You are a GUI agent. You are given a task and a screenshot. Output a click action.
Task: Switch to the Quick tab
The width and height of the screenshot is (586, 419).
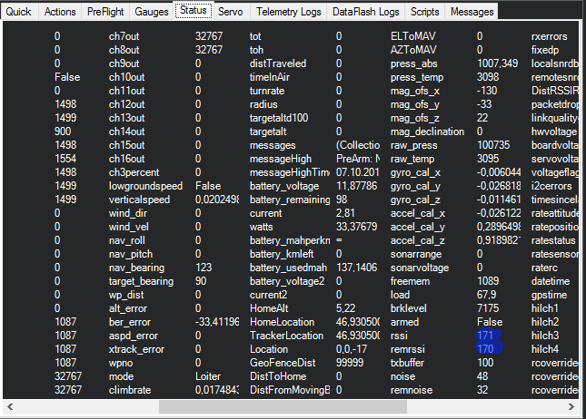(x=19, y=12)
